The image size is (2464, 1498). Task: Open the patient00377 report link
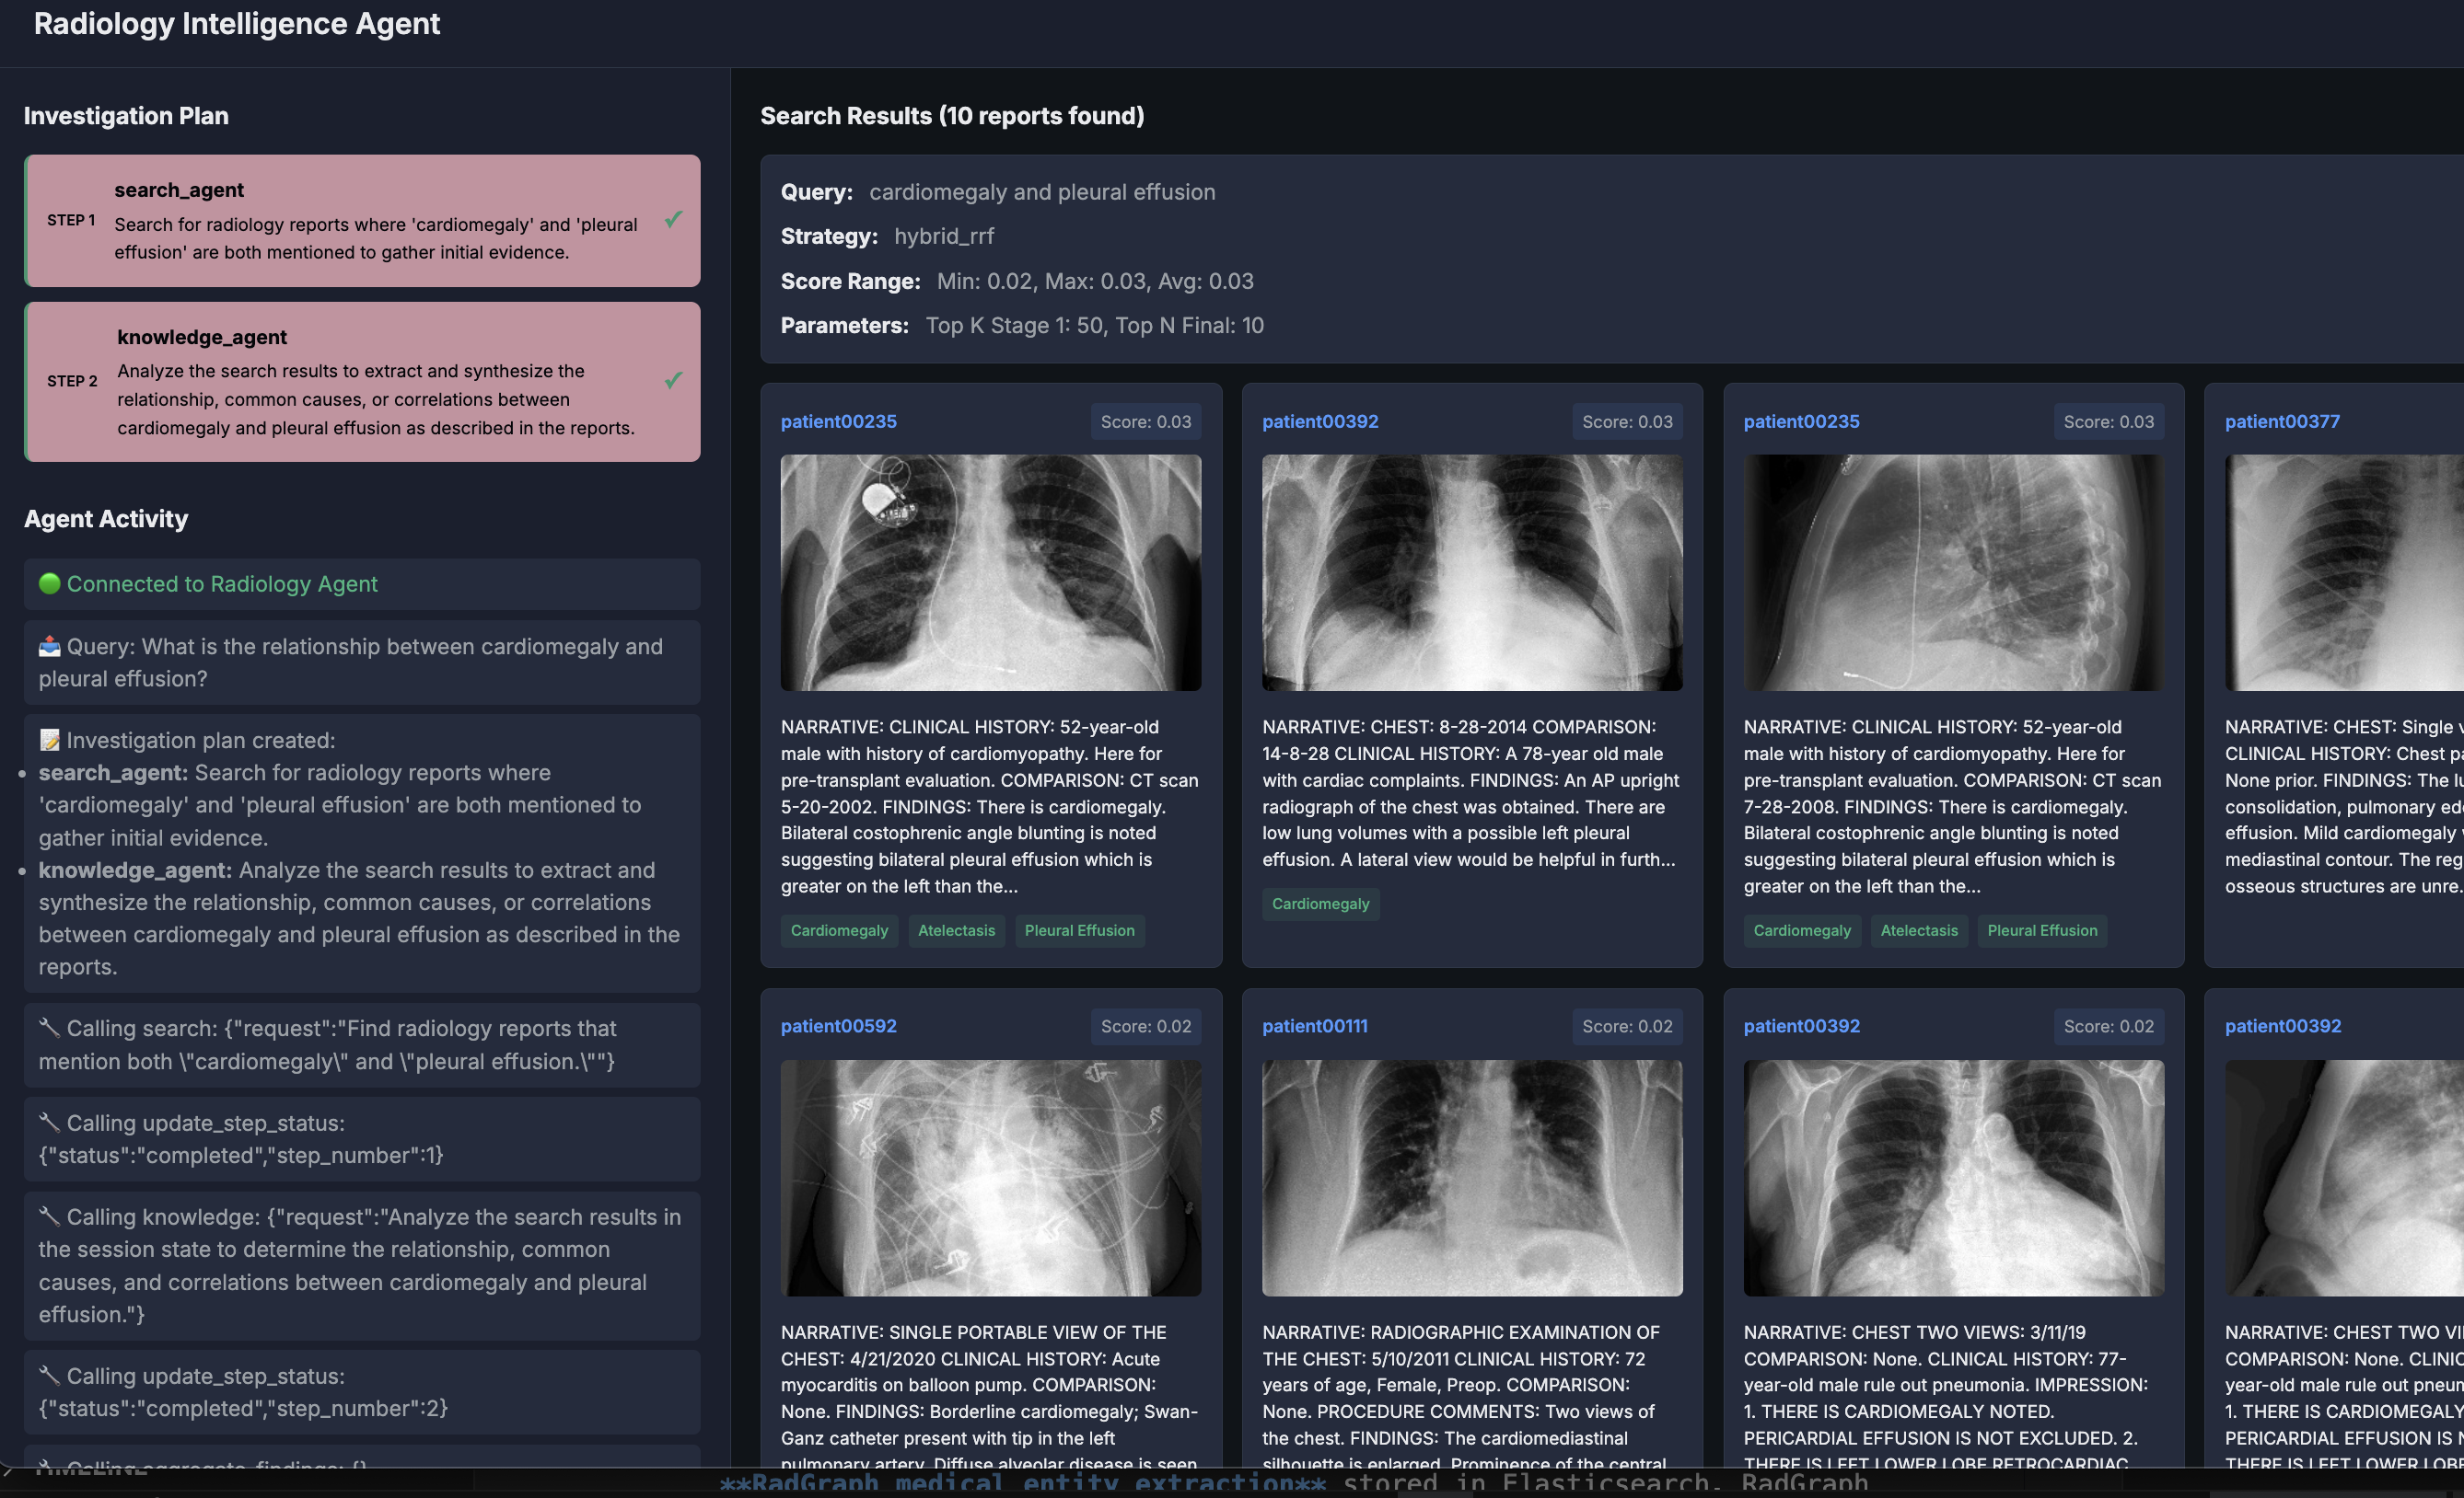tap(2281, 421)
